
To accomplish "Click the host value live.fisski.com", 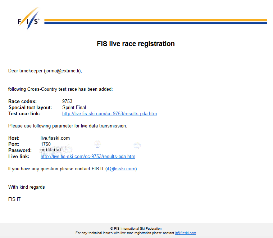I will pyautogui.click(x=55, y=138).
